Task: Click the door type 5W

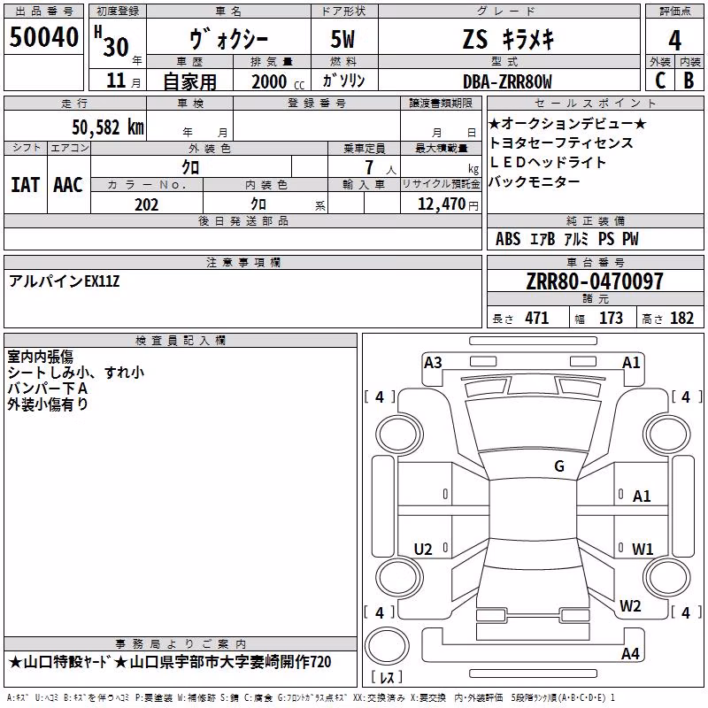Action: click(343, 39)
